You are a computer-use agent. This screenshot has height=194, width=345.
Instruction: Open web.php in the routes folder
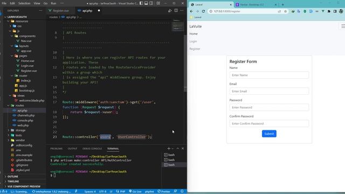(23, 126)
